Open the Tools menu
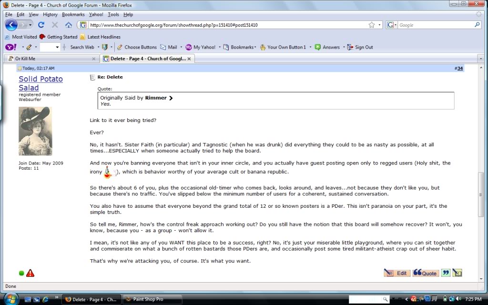Image resolution: width=488 pixels, height=305 pixels. point(113,14)
